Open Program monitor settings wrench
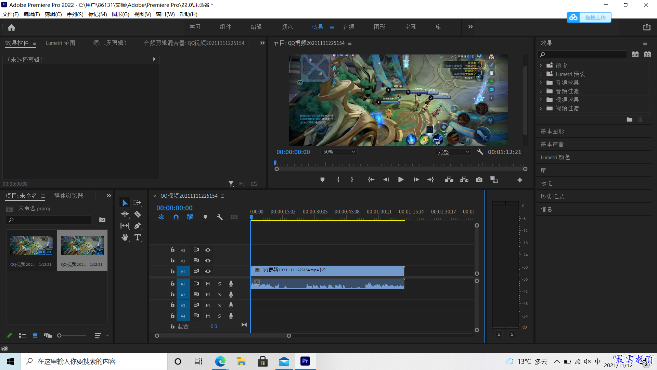Viewport: 657px width, 370px height. [480, 152]
